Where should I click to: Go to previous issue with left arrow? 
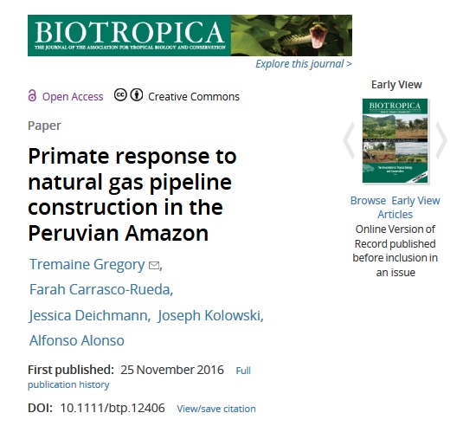pyautogui.click(x=350, y=141)
